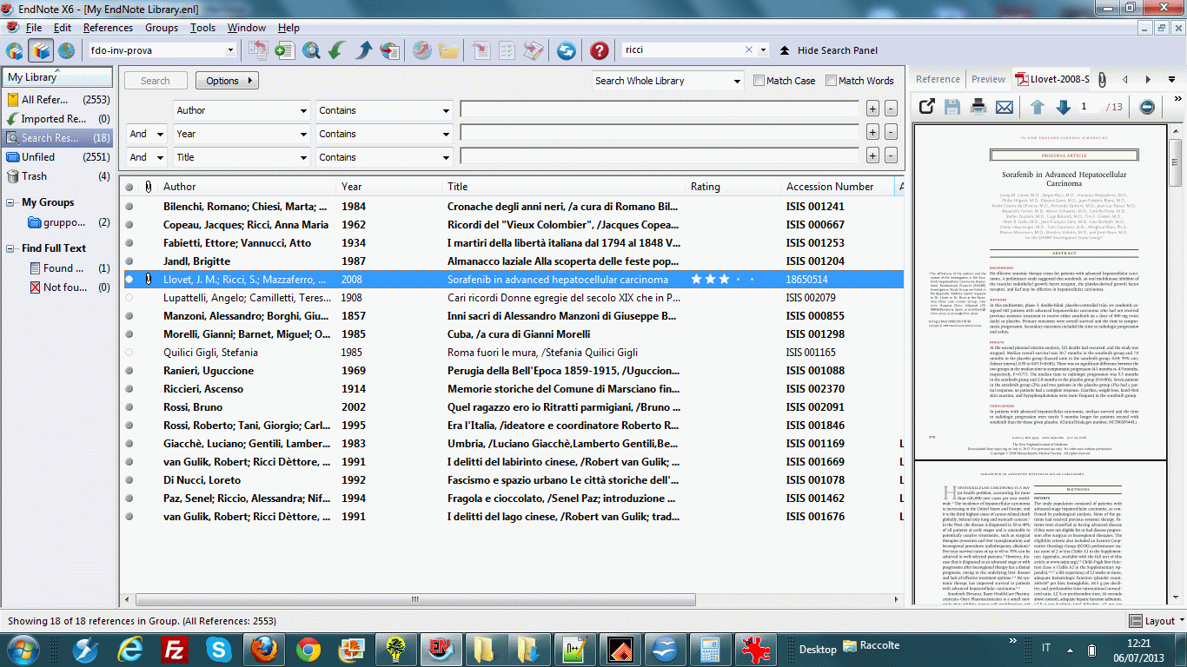
Task: Click the Online Search magnifier globe icon
Action: [311, 50]
